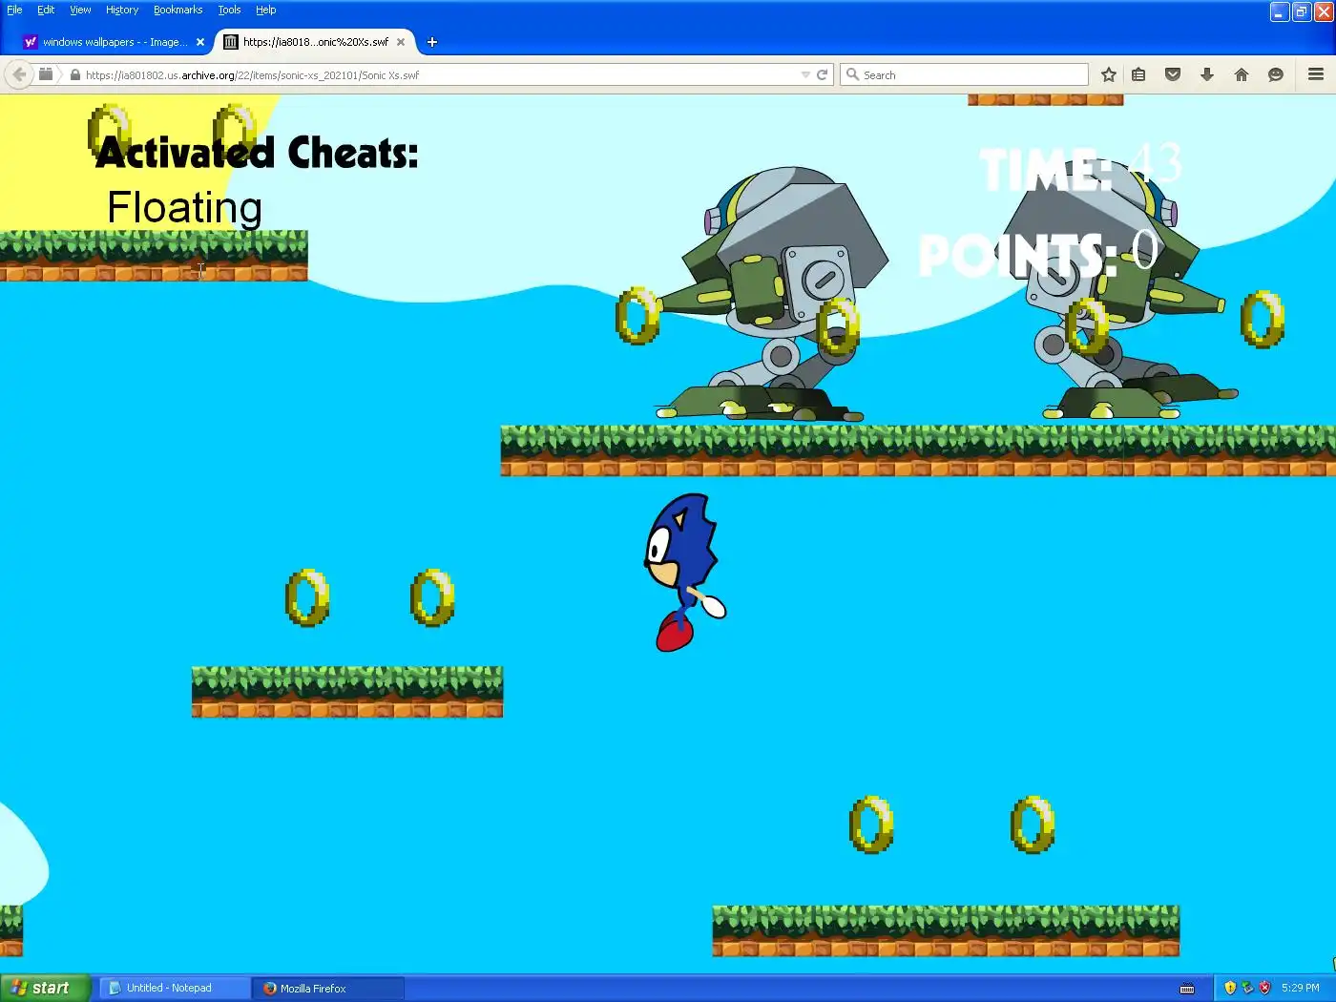
Task: Click the left green robot walker enemy
Action: [x=771, y=294]
